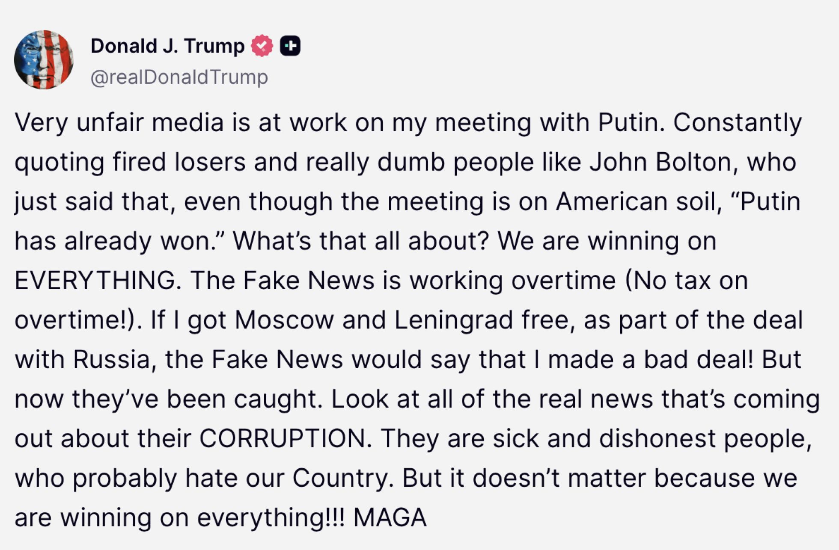Viewport: 839px width, 550px height.
Task: Click the word CORRUPTION in the post
Action: pyautogui.click(x=283, y=438)
